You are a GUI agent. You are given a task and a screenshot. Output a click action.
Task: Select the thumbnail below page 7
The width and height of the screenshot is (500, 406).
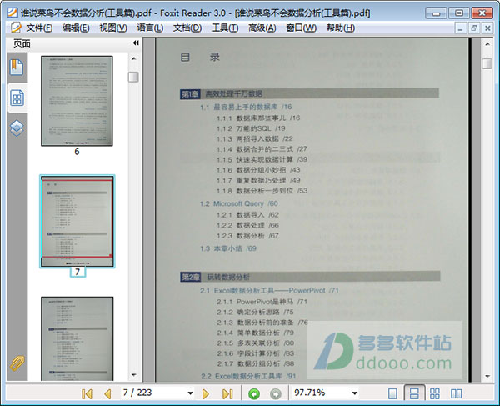click(x=77, y=338)
